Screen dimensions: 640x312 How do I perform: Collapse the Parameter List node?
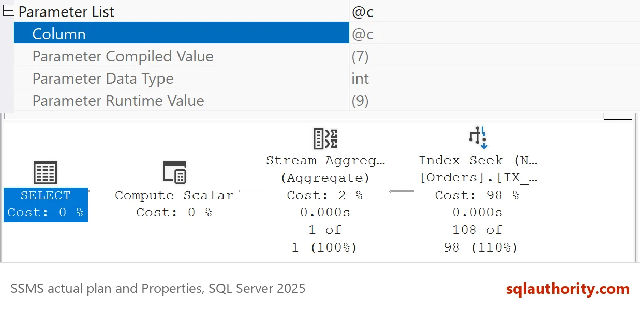[x=8, y=11]
